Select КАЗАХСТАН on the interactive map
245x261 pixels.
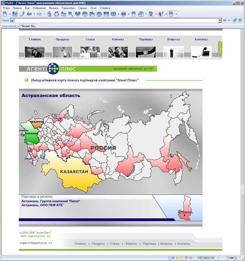point(74,172)
